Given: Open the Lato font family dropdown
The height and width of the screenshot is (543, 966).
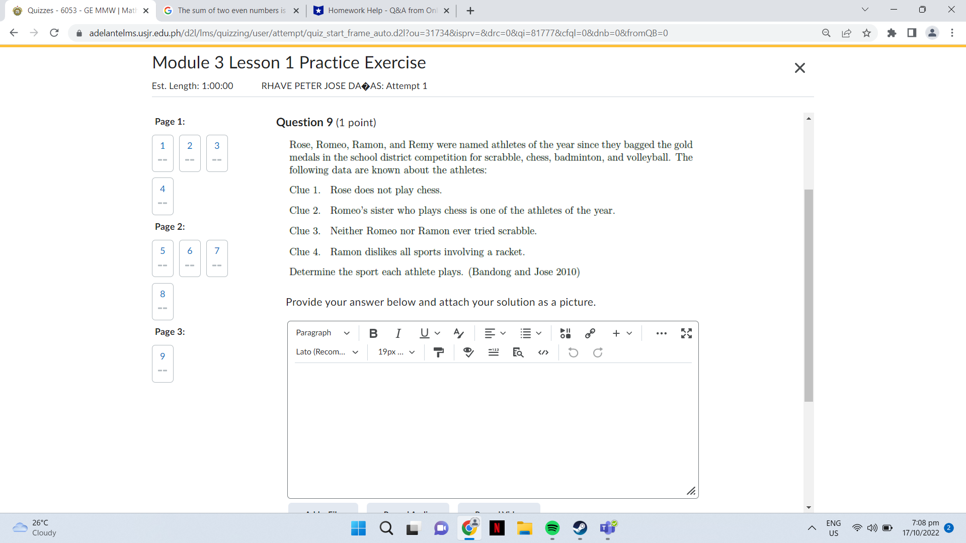Looking at the screenshot, I should [326, 352].
